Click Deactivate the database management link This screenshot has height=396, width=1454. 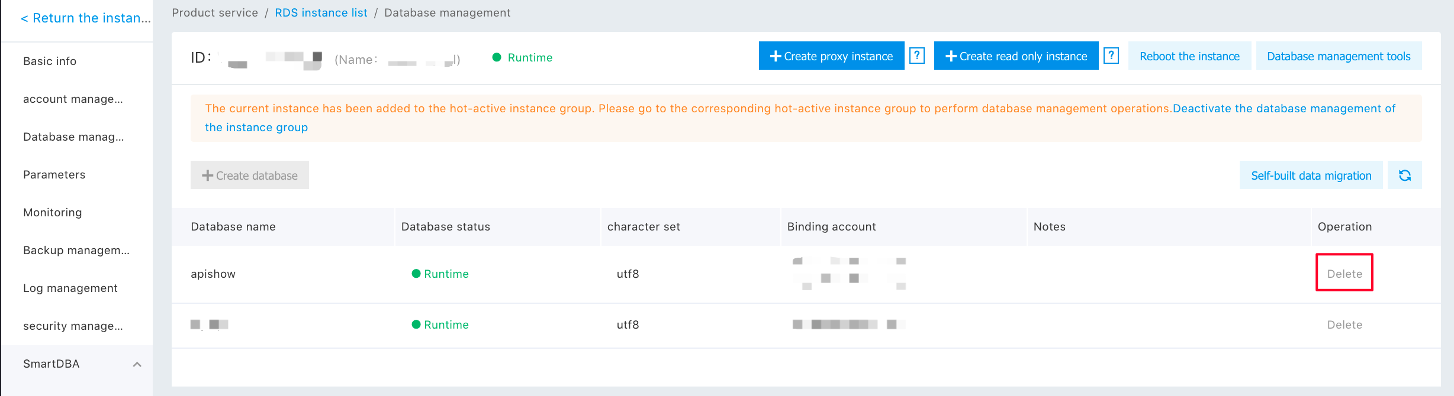(1283, 109)
